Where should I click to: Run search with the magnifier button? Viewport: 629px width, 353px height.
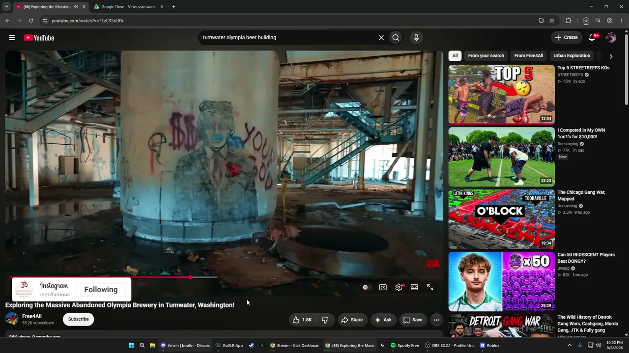pyautogui.click(x=396, y=38)
